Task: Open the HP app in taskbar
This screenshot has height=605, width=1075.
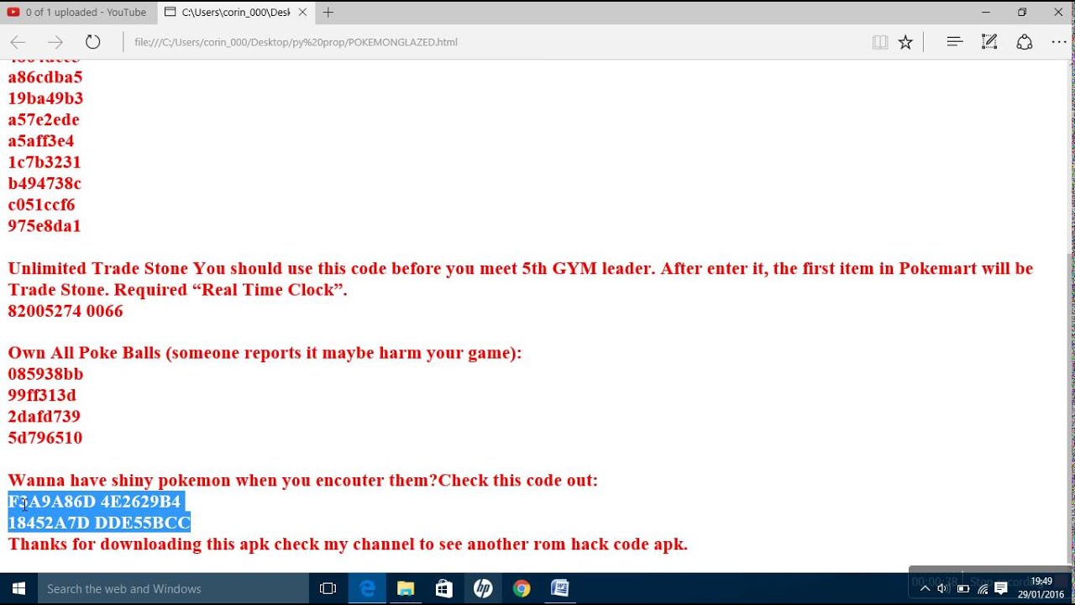Action: click(x=483, y=589)
